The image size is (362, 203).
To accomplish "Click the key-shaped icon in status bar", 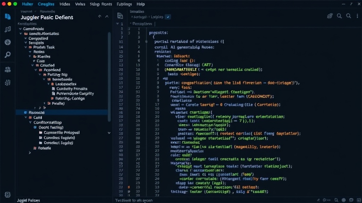I will (326, 200).
